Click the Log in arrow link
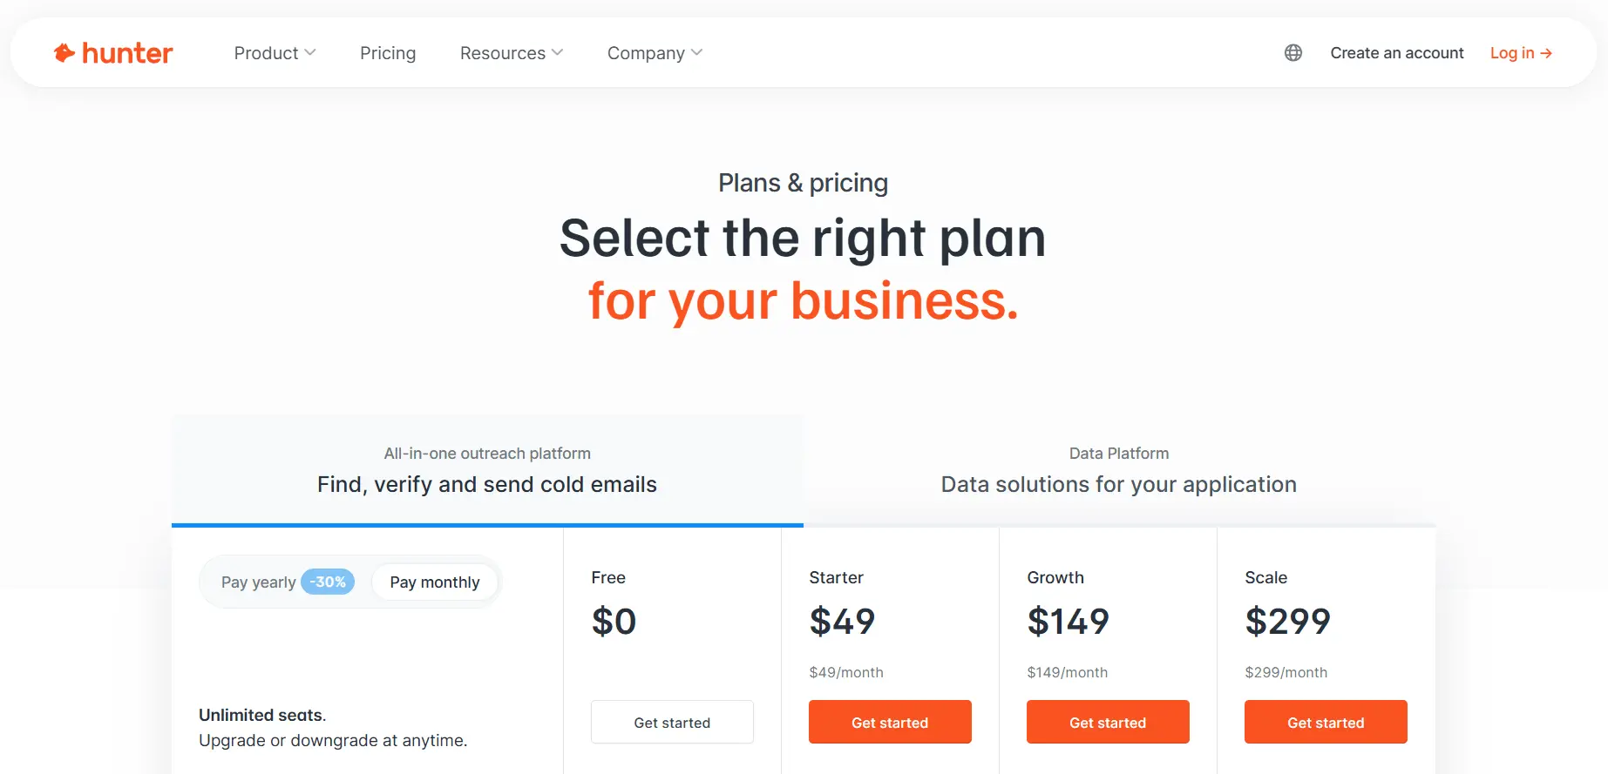Image resolution: width=1608 pixels, height=774 pixels. pyautogui.click(x=1521, y=53)
